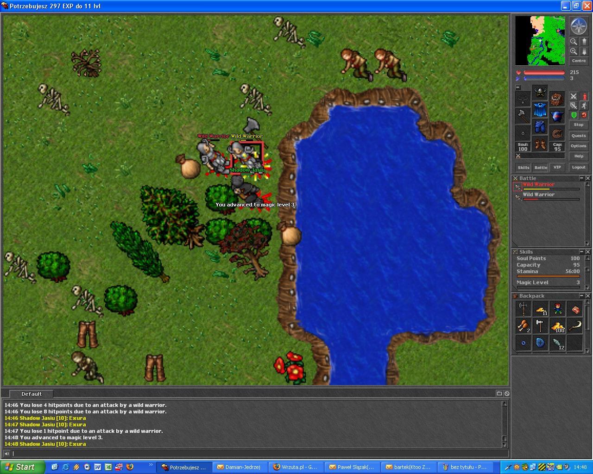Enable defensive green shield fight mode

coord(574,115)
